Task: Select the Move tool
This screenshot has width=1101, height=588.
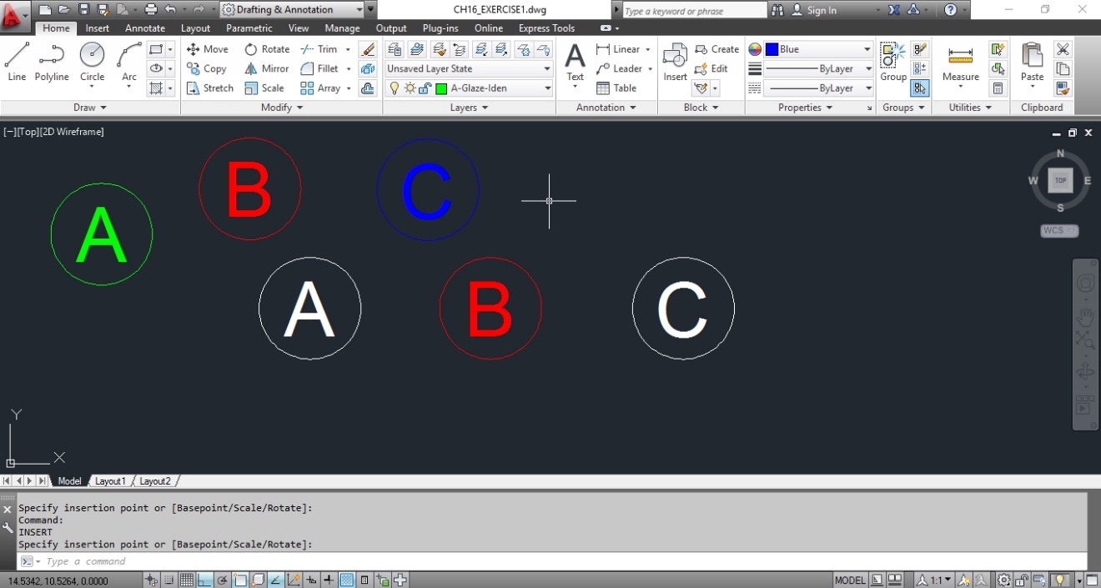Action: point(207,48)
